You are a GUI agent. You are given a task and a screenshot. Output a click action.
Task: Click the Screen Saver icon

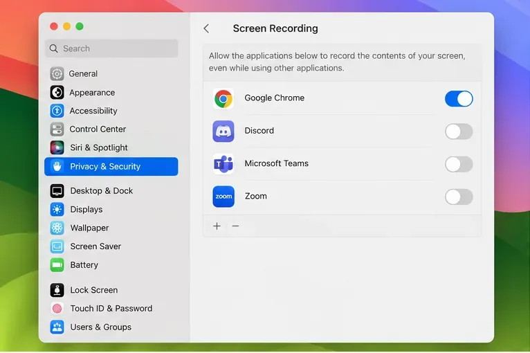(57, 246)
